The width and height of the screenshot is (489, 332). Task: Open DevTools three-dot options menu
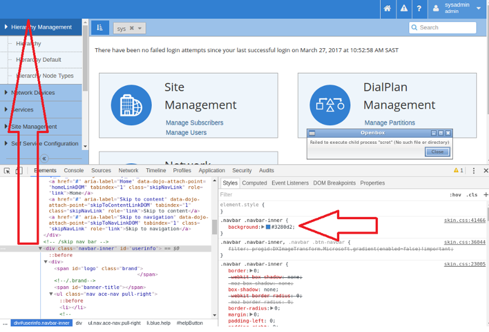tap(474, 171)
